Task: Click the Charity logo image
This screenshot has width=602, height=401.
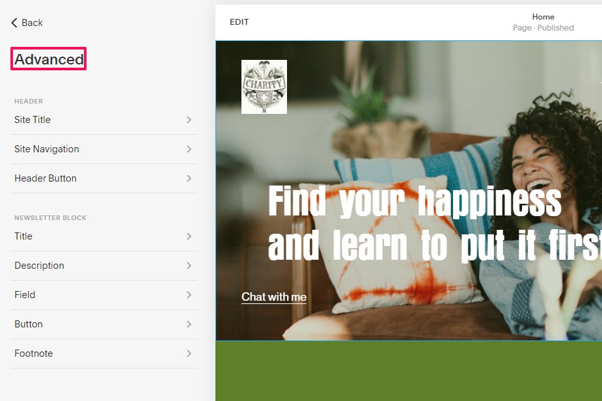Action: point(264,87)
